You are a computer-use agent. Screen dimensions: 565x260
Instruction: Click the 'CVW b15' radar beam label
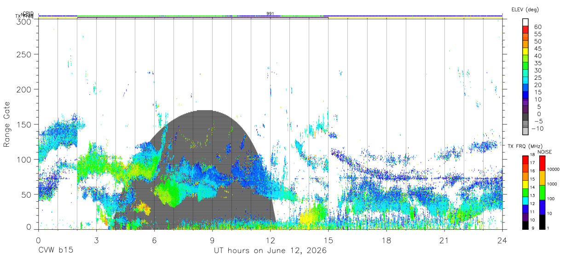55,251
